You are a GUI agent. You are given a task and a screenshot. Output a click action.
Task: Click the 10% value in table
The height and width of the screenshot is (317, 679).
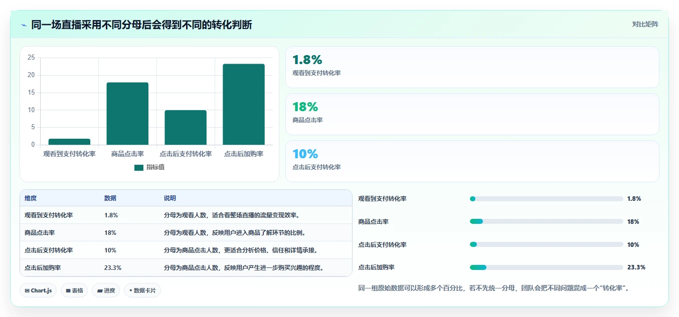[110, 250]
